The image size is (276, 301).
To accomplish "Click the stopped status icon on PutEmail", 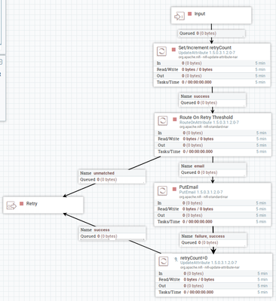I will point(174,189).
